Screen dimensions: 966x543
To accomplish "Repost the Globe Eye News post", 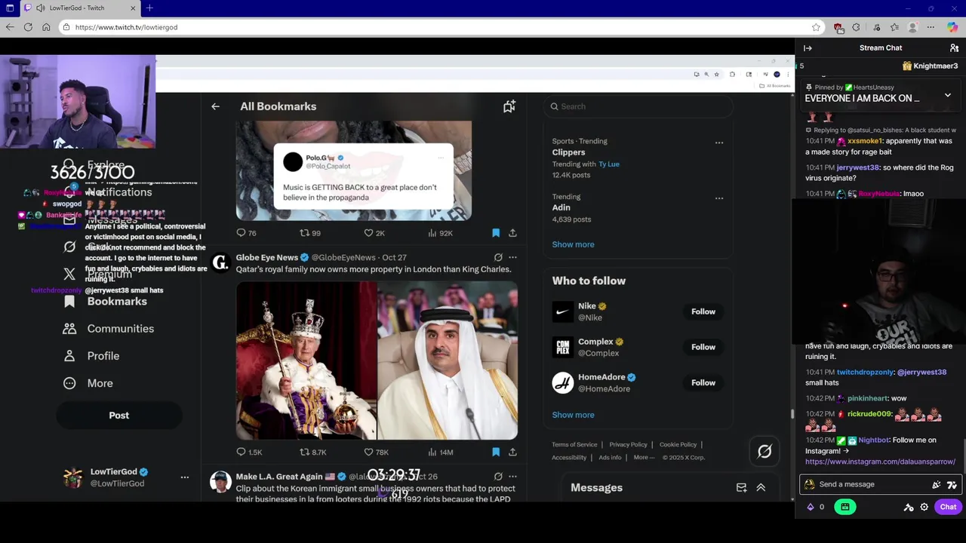I will coord(313,452).
